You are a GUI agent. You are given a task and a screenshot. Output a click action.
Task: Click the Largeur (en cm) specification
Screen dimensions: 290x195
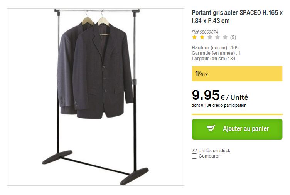tap(214, 59)
